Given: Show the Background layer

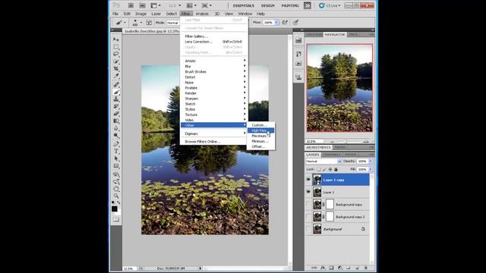Looking at the screenshot, I should pos(308,229).
